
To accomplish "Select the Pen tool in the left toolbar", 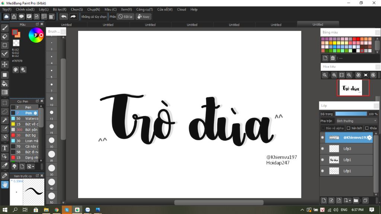I will pos(5,27).
